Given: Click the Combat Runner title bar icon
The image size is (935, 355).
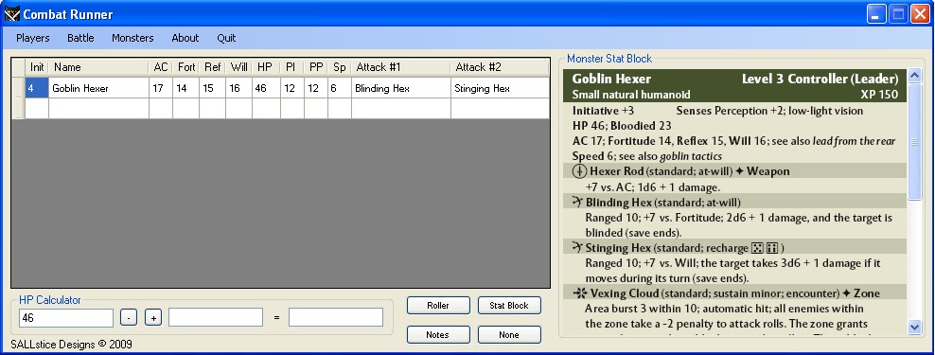Looking at the screenshot, I should pyautogui.click(x=12, y=13).
